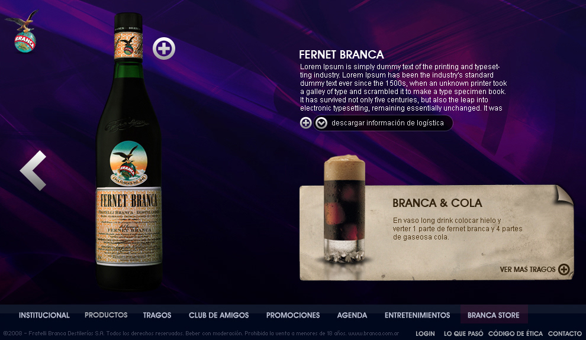This screenshot has height=340, width=586.
Task: Zoom the bottle with the plus icon
Action: (164, 48)
